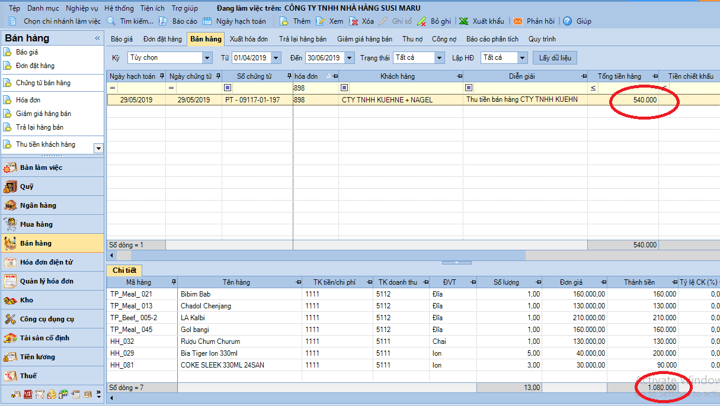Open the Kho inventory module
Viewport: 720px width, 406px height.
coord(52,300)
